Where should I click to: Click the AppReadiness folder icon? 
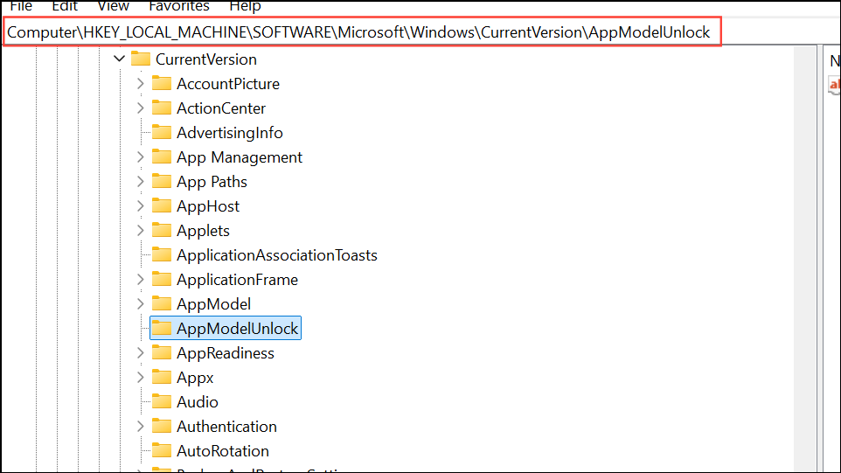coord(162,352)
